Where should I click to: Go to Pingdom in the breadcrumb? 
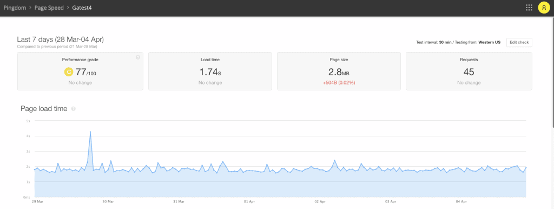[x=15, y=8]
